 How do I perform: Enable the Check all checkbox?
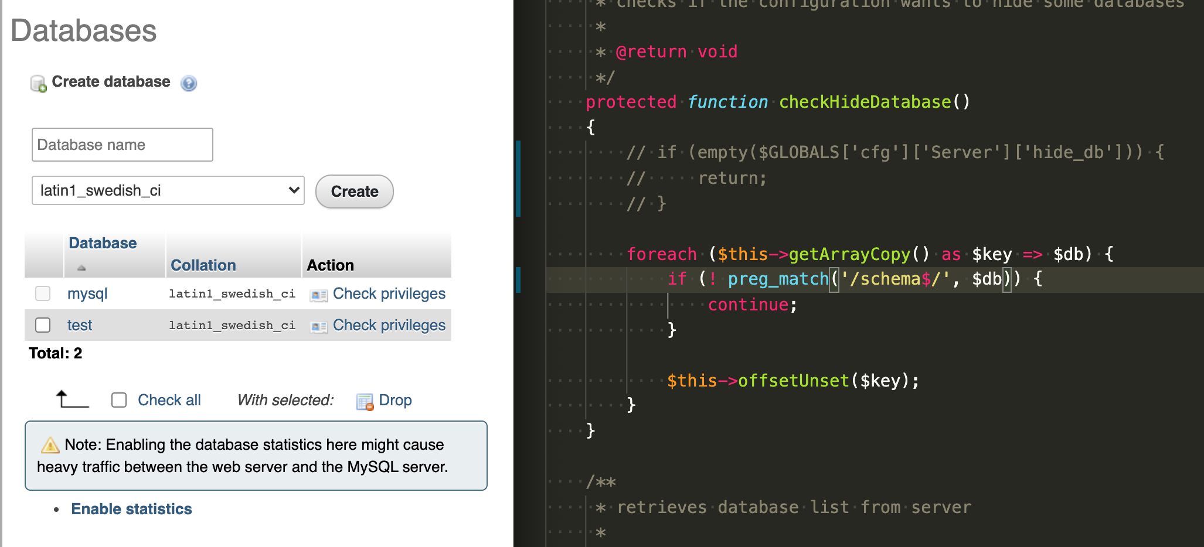pyautogui.click(x=118, y=400)
